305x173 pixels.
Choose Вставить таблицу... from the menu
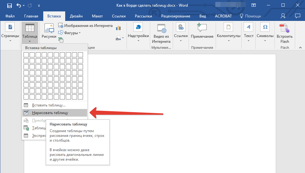[49, 105]
